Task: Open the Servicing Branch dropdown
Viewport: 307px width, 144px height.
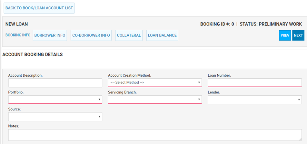Action: [155, 100]
